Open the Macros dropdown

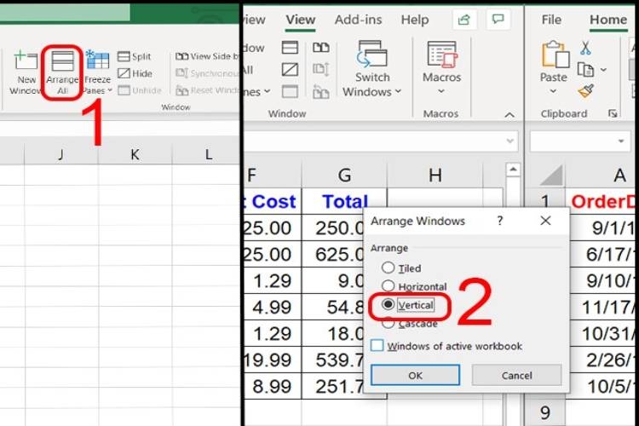(x=441, y=68)
